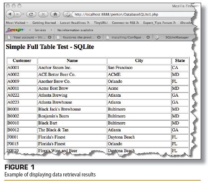Close the 'Restores the previ...' tab

[x=99, y=37]
